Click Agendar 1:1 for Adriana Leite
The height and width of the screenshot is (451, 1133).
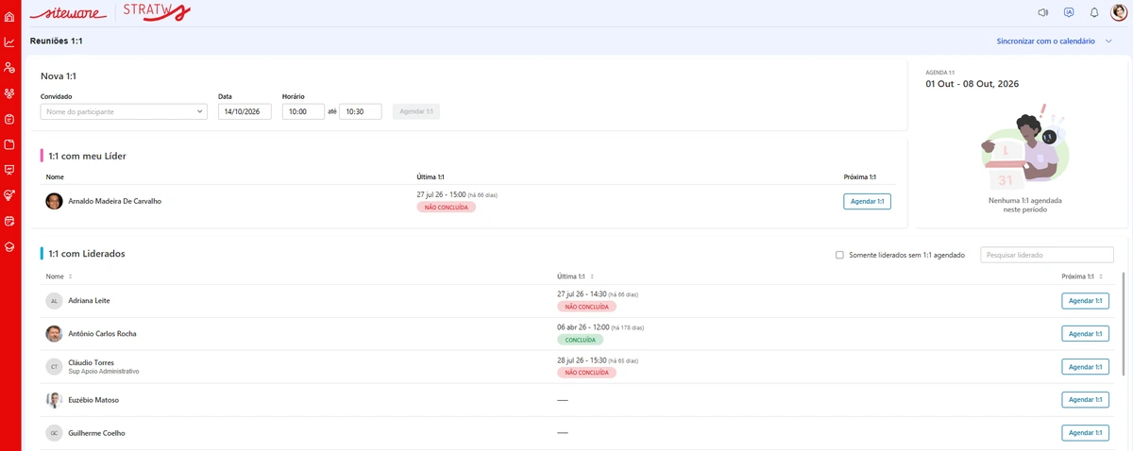pos(1085,301)
